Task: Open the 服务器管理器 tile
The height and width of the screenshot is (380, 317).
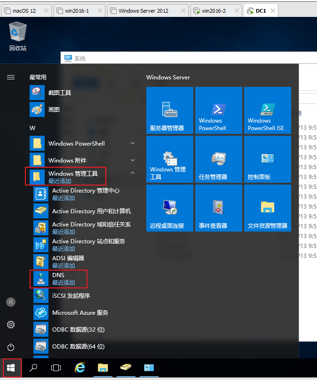Action: click(x=170, y=110)
